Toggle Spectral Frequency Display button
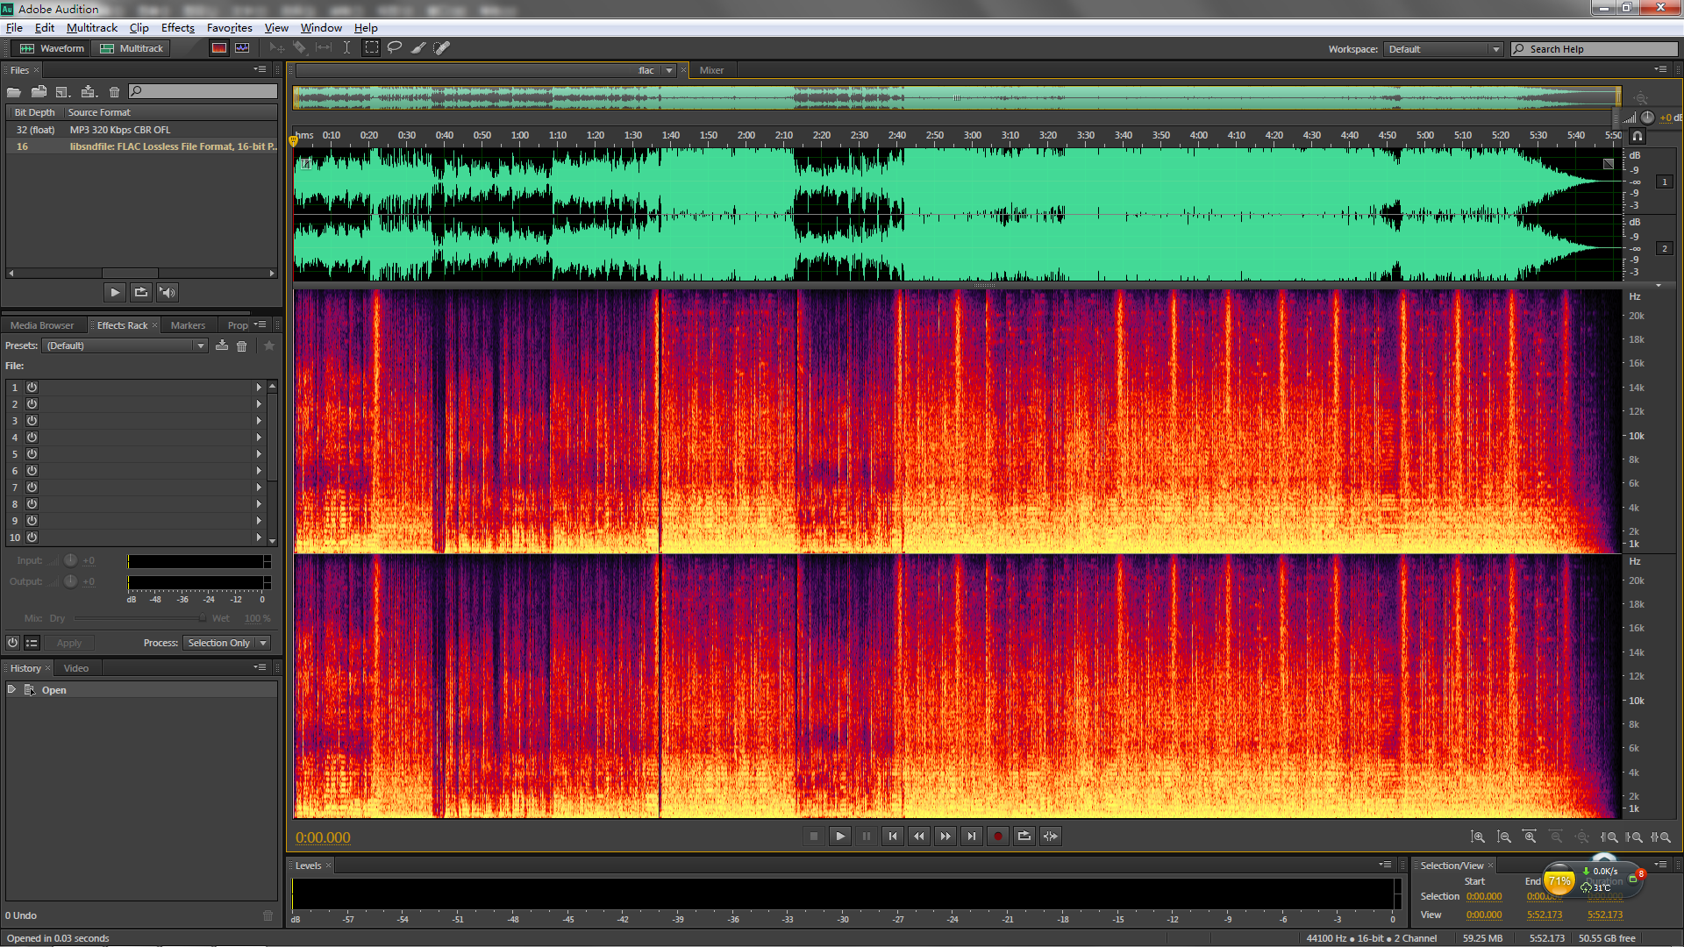The image size is (1684, 947). (x=219, y=48)
